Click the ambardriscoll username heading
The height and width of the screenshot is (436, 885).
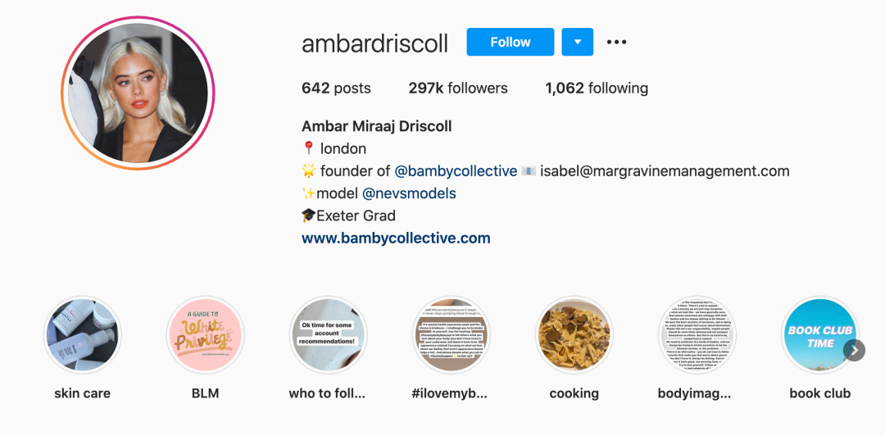374,43
